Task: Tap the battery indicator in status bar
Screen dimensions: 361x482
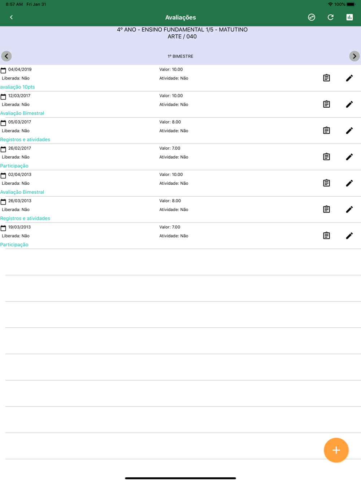Action: [351, 4]
